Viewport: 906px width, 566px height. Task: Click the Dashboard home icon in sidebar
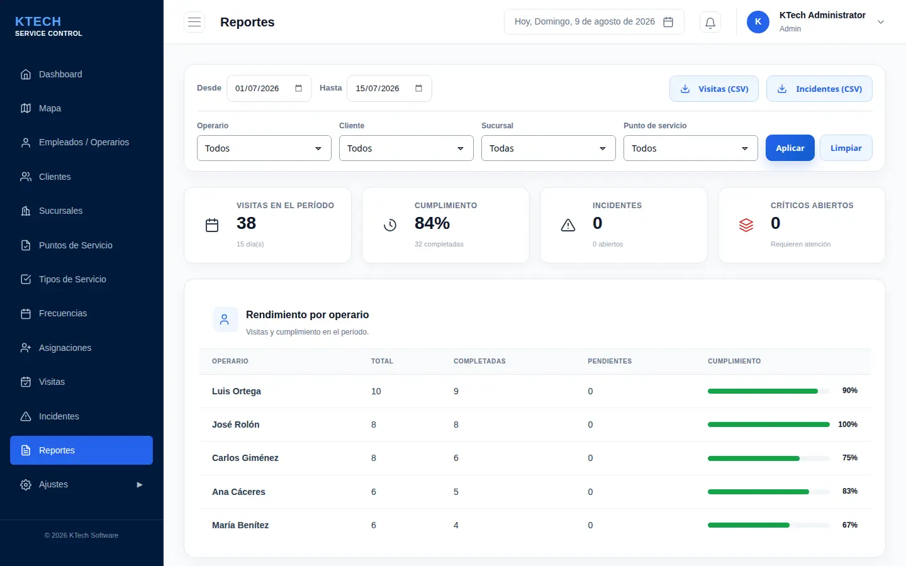click(26, 74)
